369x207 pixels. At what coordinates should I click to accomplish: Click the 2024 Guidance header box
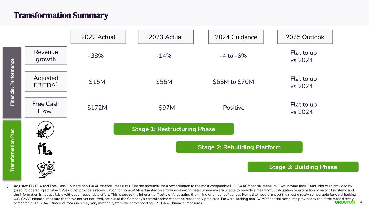(x=236, y=37)
